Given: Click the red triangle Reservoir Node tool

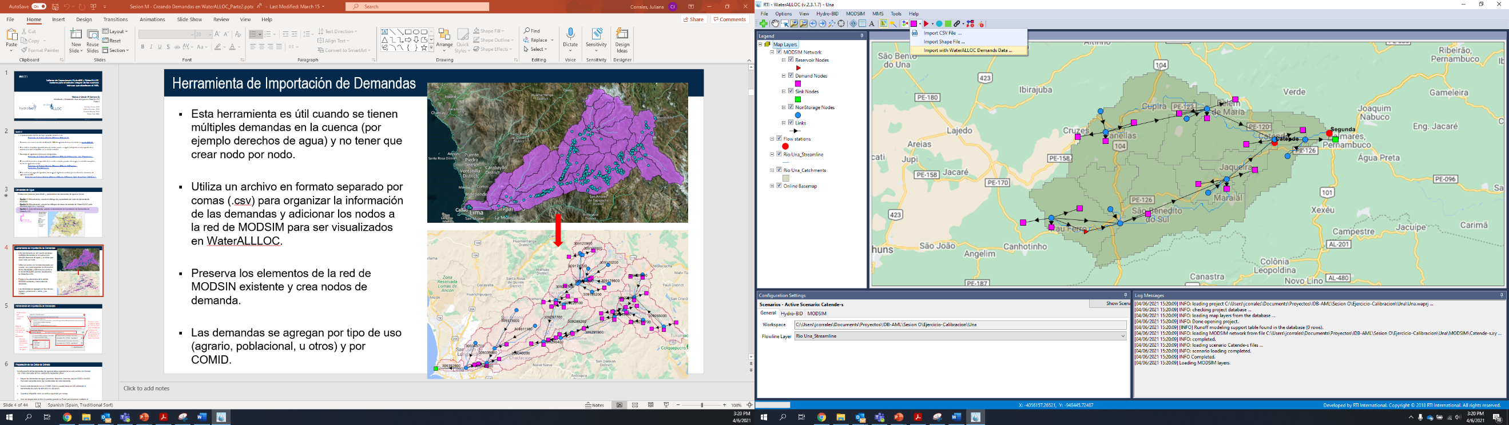Looking at the screenshot, I should click(927, 23).
